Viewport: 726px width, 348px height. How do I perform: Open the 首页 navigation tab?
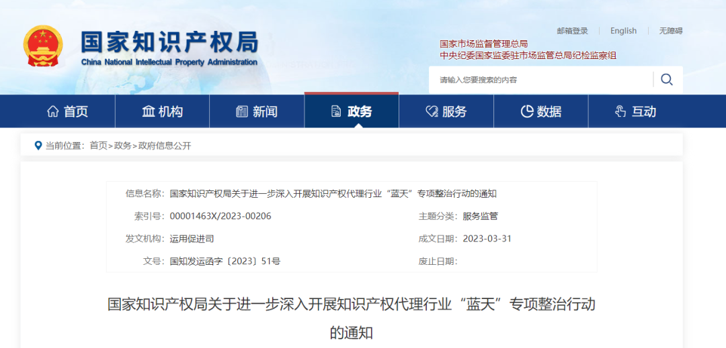click(68, 111)
